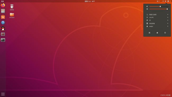Screen dimensions: 172x97
Task: Launch Firefox from the dock
Action: pos(3,5)
